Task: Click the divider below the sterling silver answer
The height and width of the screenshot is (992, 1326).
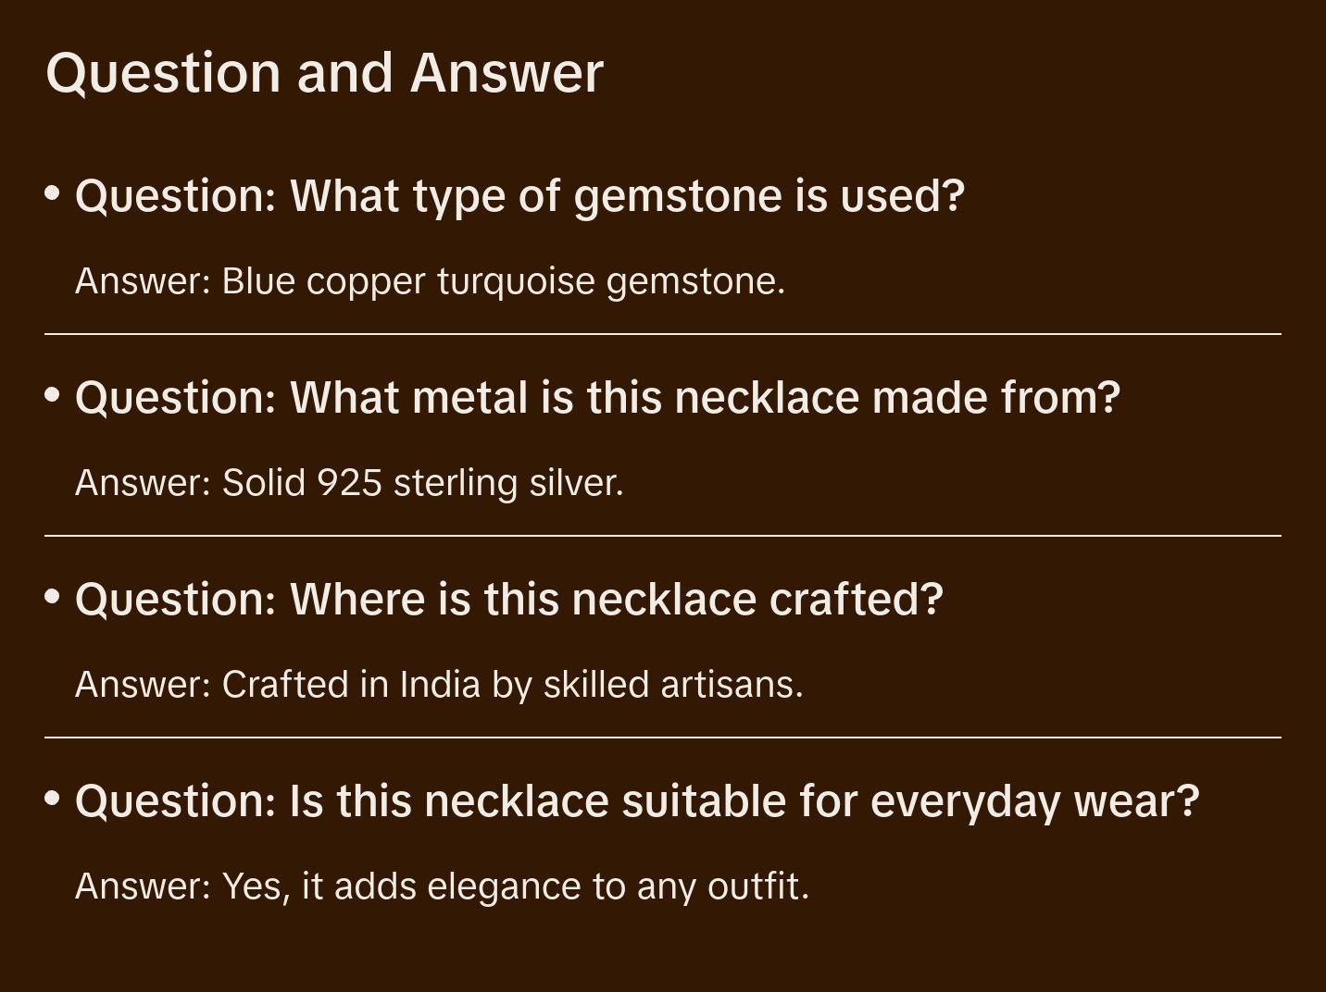Action: (663, 536)
